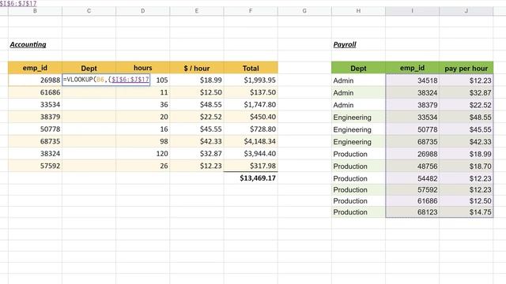Select Payroll emp_id cell 68123

coord(412,212)
